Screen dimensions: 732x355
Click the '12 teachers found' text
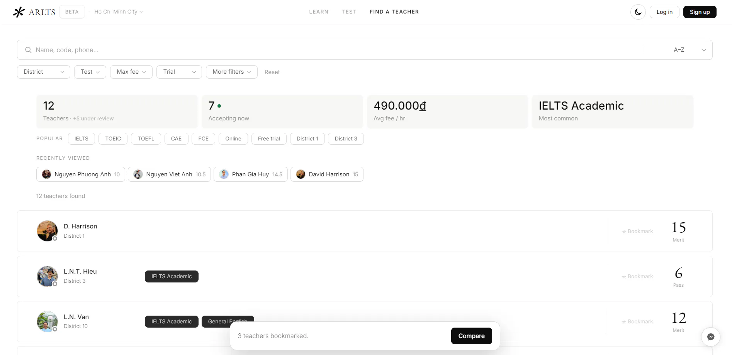tap(61, 196)
